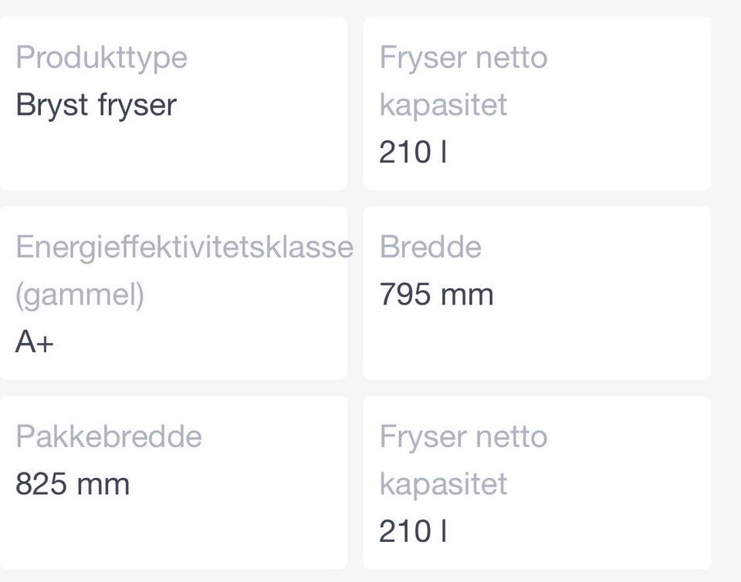Tap the '(gammel)' text
This screenshot has height=582, width=741.
coord(80,294)
